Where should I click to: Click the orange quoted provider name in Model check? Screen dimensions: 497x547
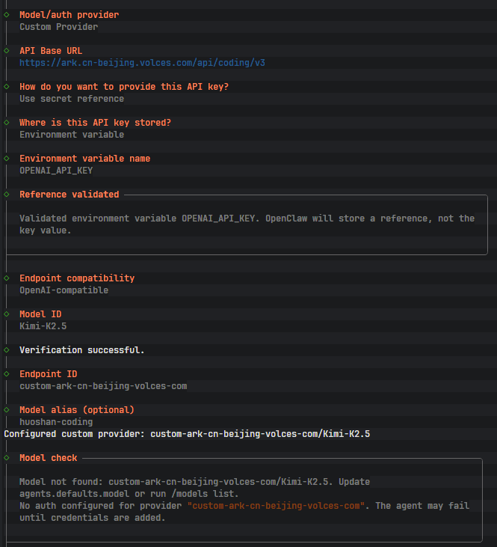(277, 506)
